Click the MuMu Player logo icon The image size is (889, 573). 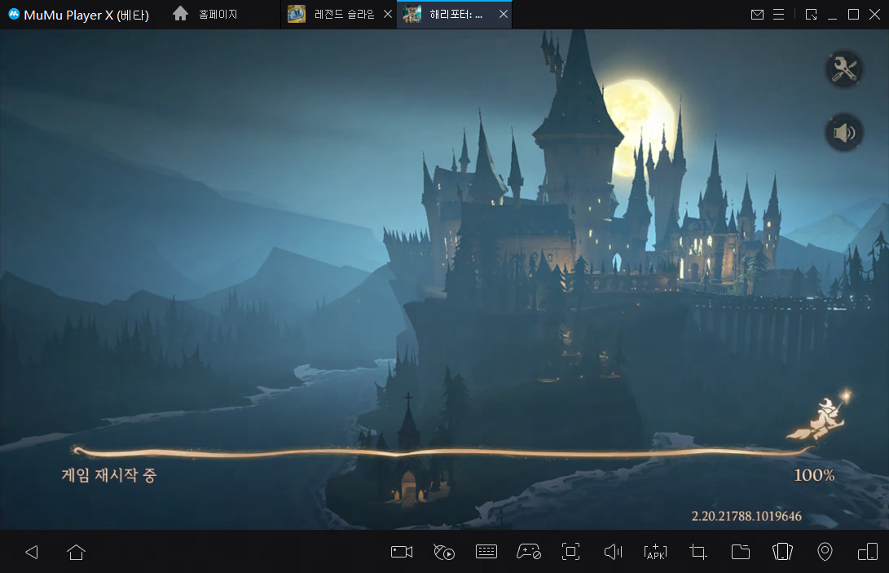pos(14,14)
